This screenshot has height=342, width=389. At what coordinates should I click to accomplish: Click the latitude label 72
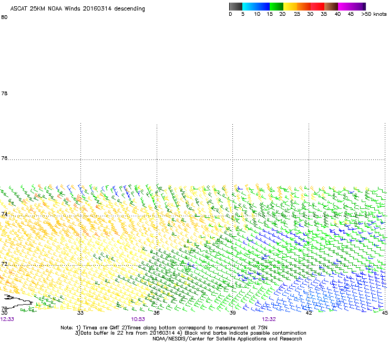point(4,264)
